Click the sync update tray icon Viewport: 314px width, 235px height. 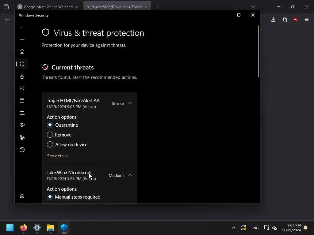click(x=243, y=228)
